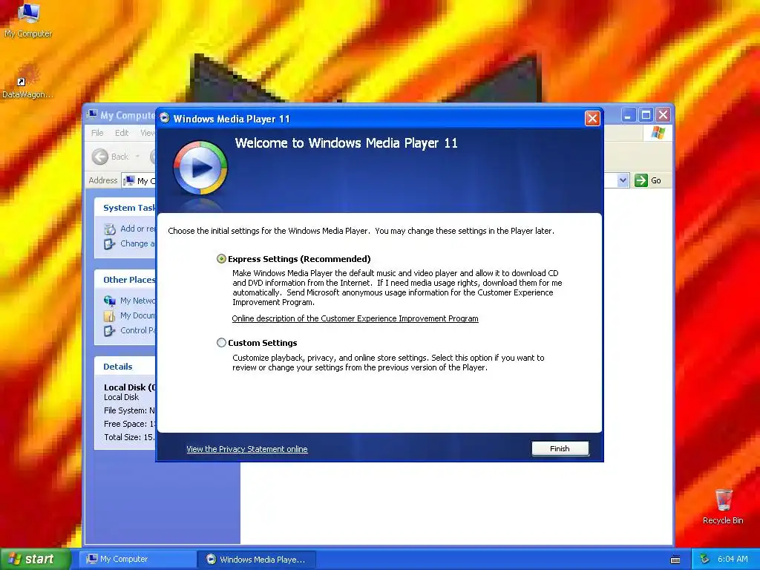Click the green Go arrow button
This screenshot has height=570, width=760.
coord(641,180)
